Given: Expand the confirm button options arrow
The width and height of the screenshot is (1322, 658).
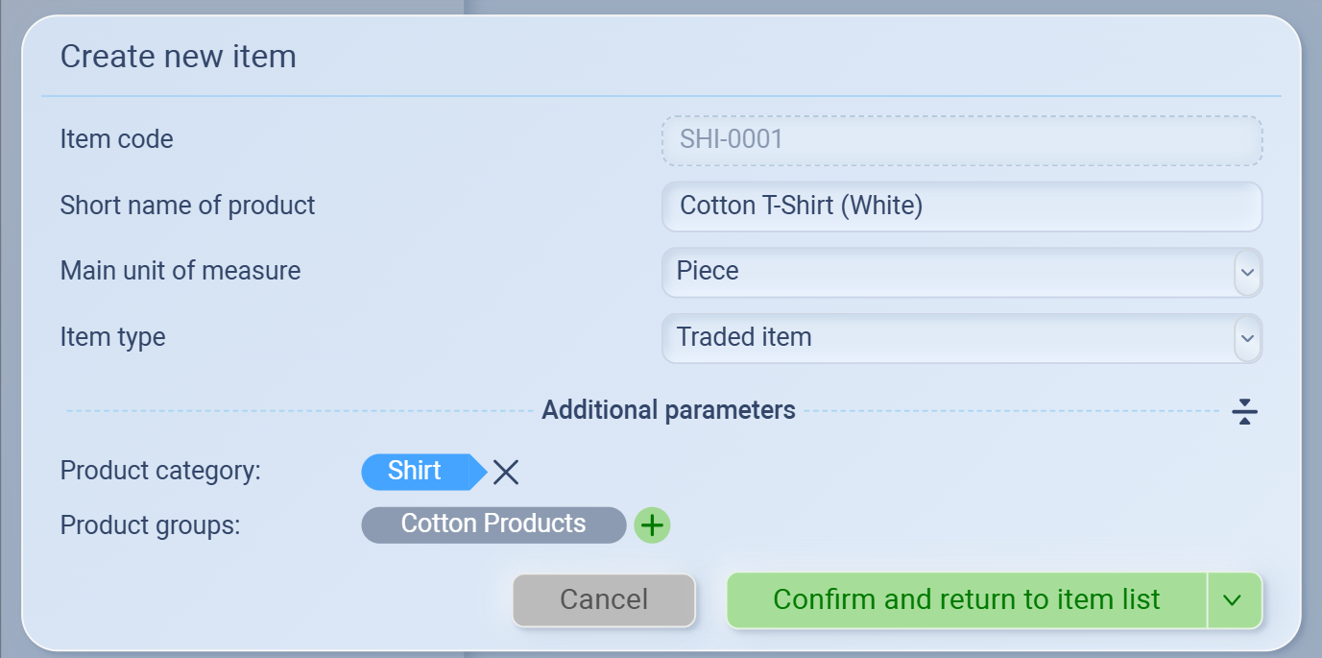Looking at the screenshot, I should click(x=1233, y=600).
